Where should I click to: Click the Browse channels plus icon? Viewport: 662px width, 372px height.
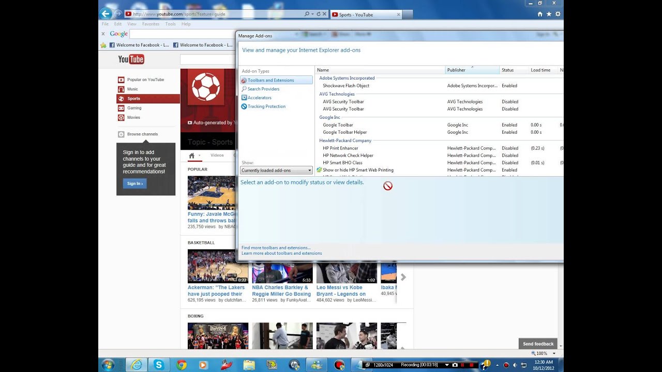tap(121, 134)
